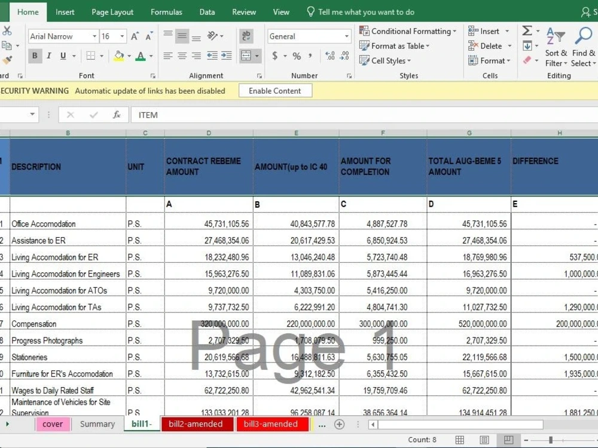The image size is (598, 448).
Task: Toggle Merge & Center button
Action: coord(246,56)
